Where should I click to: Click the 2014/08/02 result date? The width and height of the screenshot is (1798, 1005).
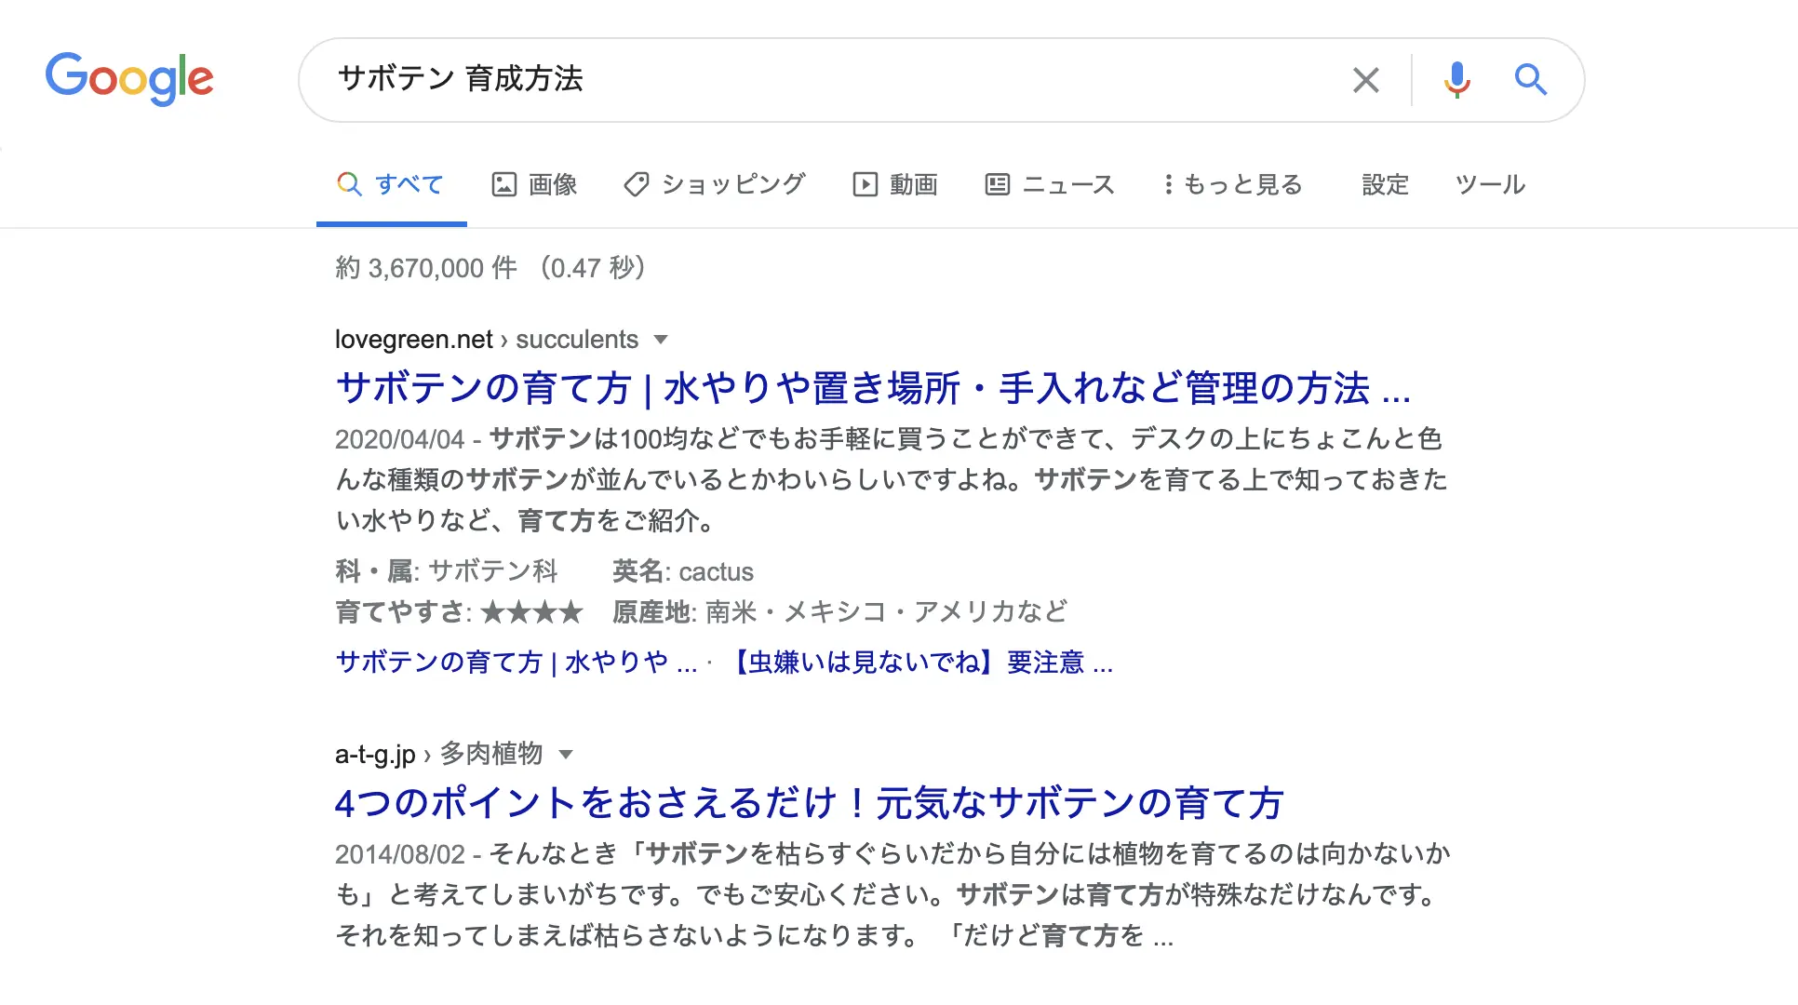(399, 853)
